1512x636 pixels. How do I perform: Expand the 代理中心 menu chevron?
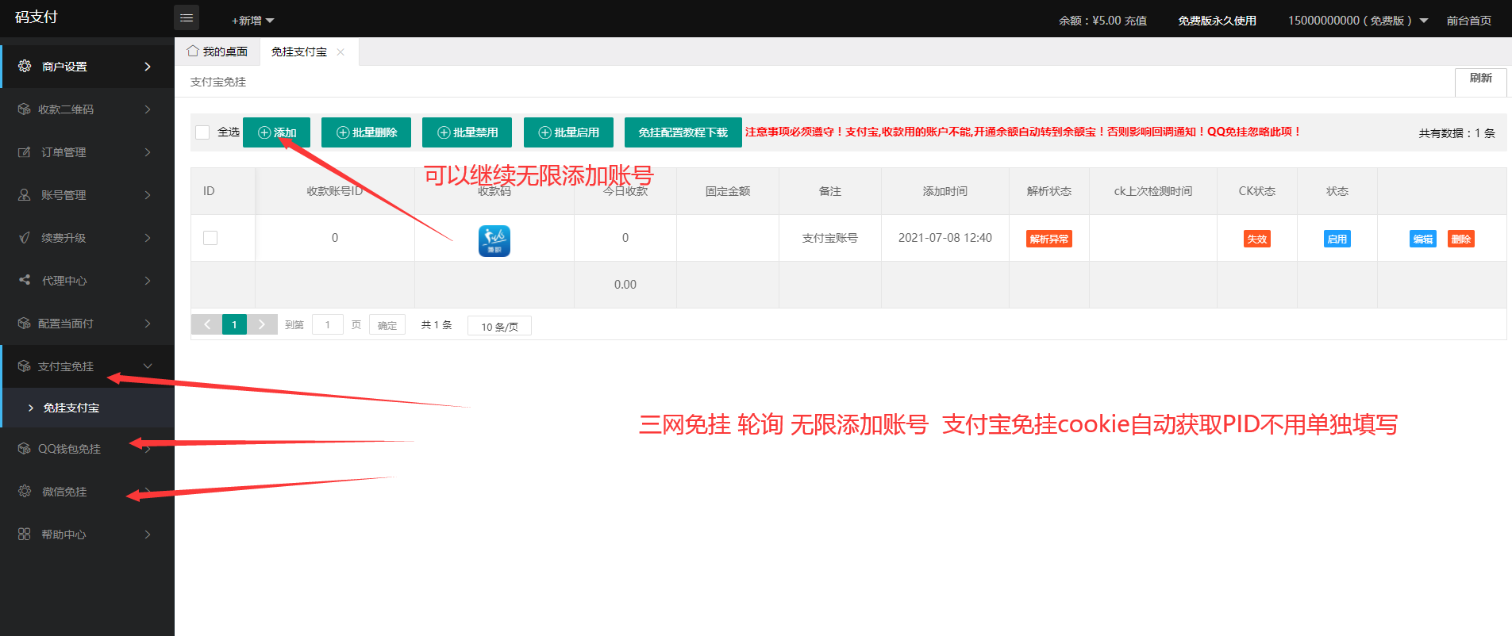tap(148, 281)
